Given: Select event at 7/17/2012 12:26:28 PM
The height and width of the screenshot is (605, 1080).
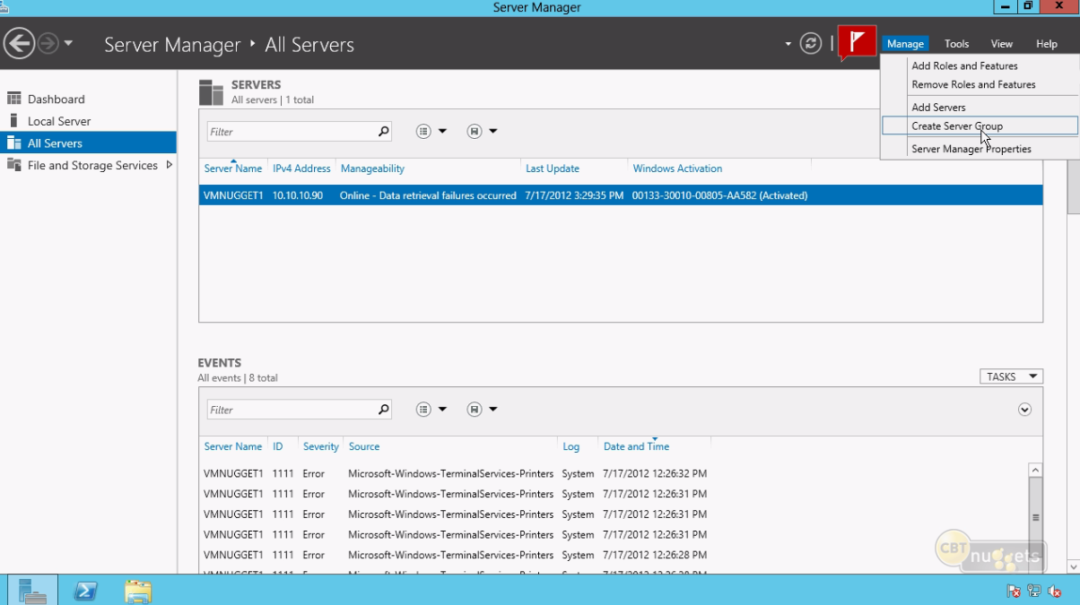Looking at the screenshot, I should point(614,555).
